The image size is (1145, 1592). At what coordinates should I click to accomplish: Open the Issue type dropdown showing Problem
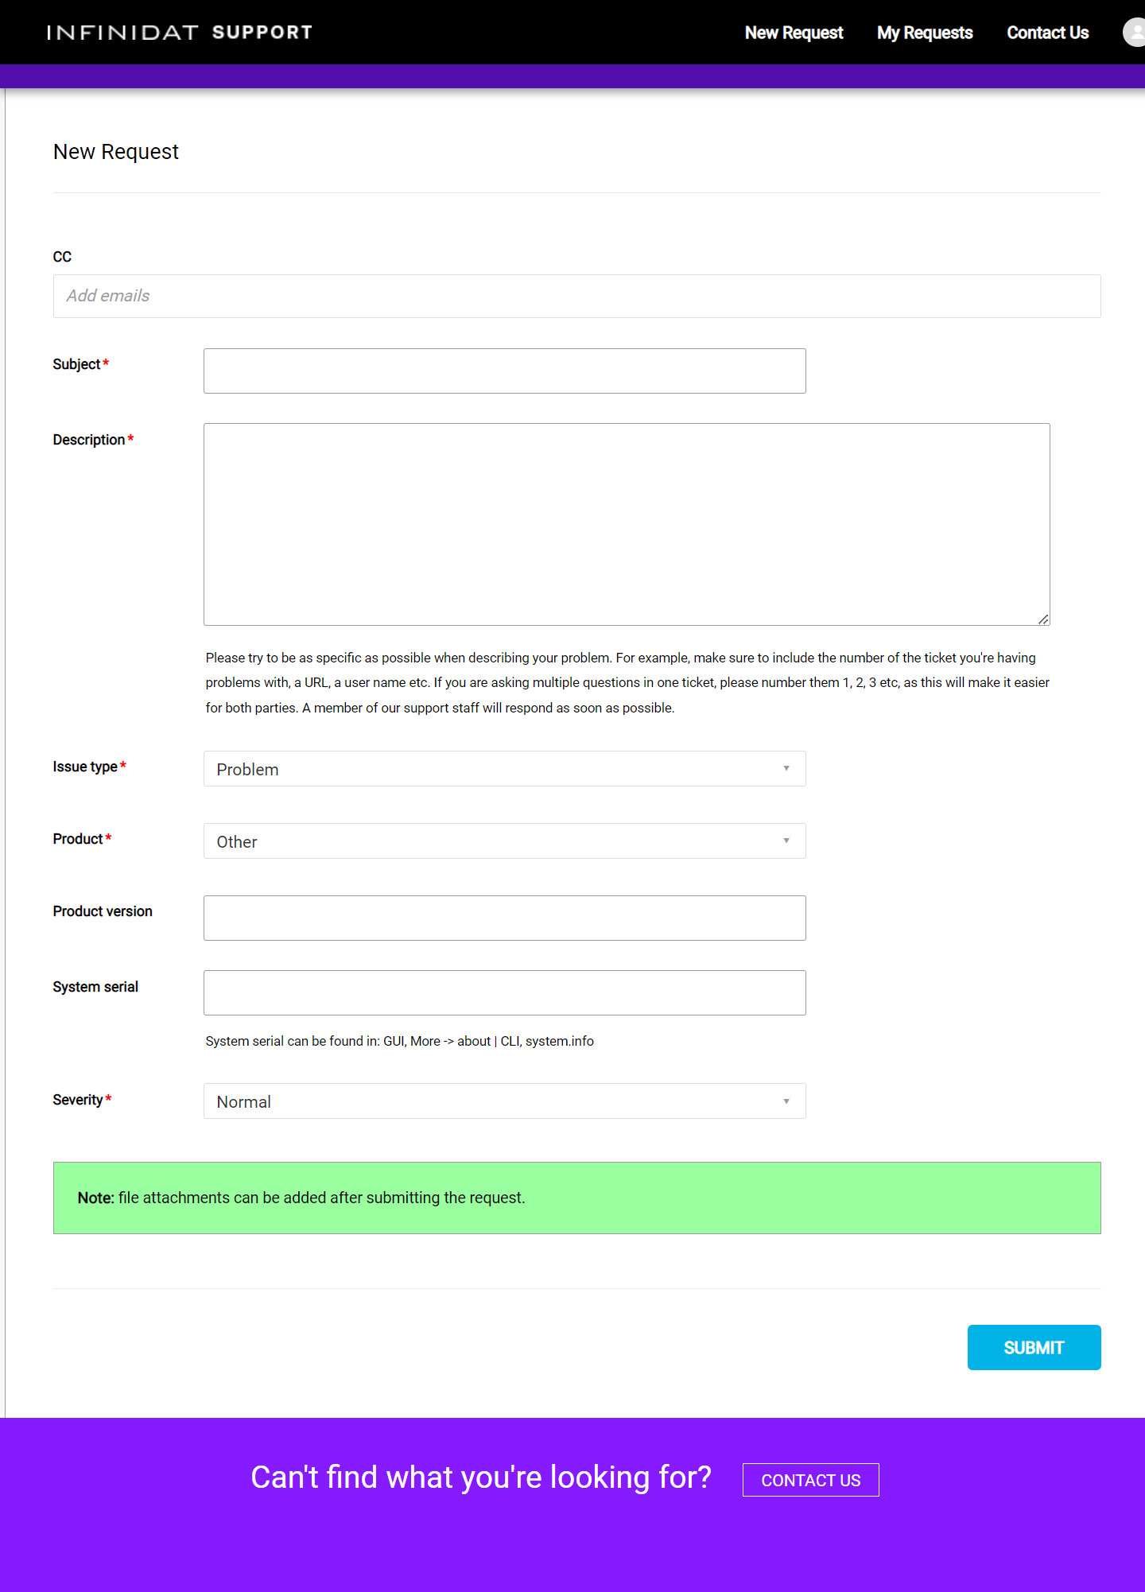505,769
